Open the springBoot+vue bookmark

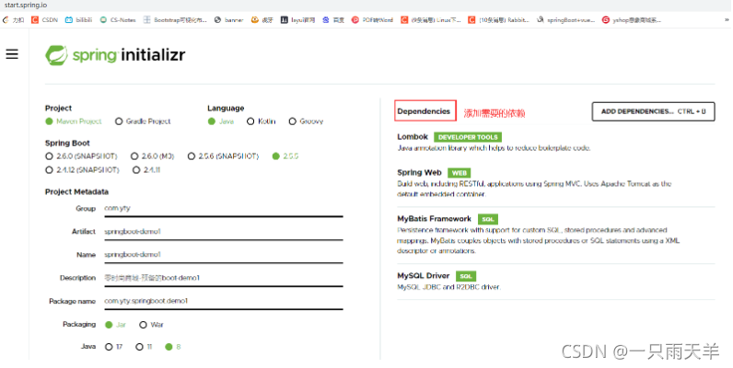[x=565, y=20]
